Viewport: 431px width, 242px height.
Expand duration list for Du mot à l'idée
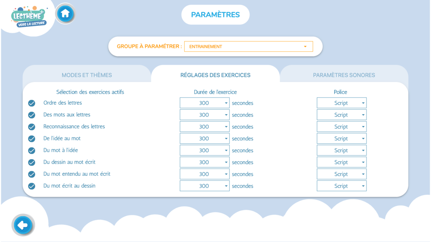pos(205,150)
